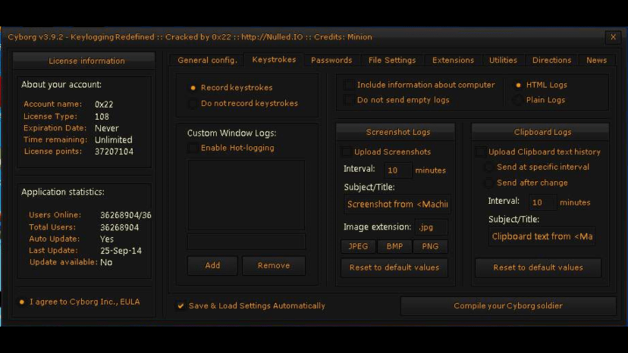628x353 pixels.
Task: Click the License information panel header
Action: click(x=84, y=61)
